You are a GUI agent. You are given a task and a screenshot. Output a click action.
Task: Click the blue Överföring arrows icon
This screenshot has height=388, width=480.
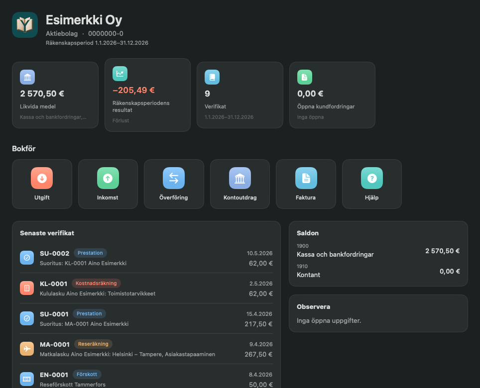coord(174,178)
